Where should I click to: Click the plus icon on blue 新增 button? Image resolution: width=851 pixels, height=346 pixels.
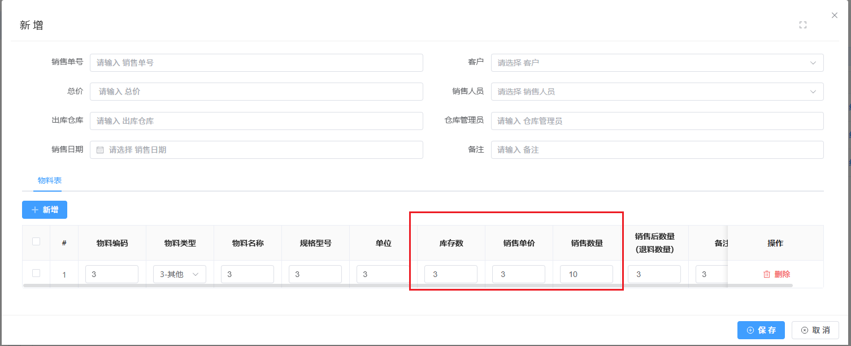point(35,210)
